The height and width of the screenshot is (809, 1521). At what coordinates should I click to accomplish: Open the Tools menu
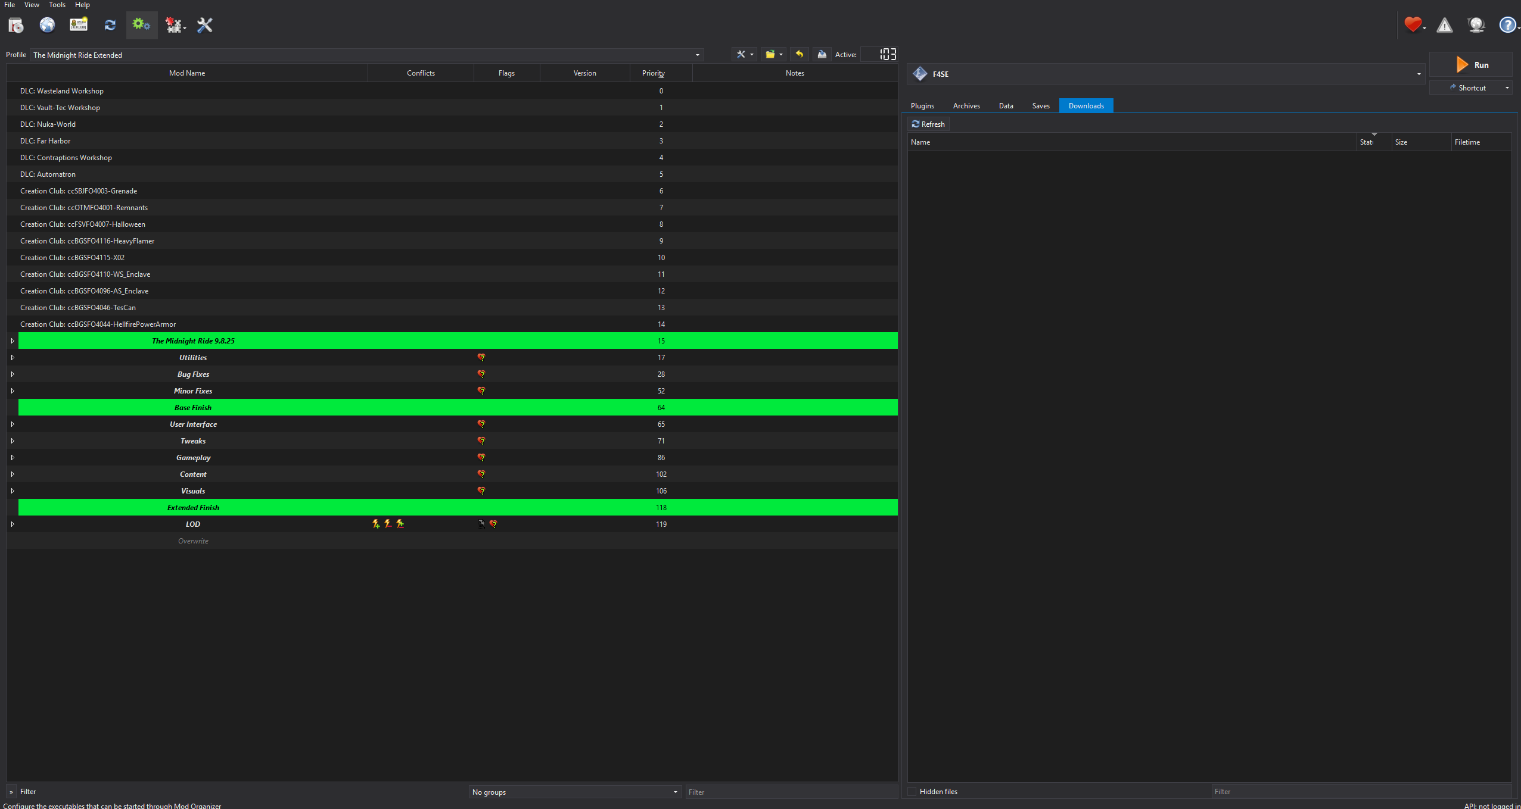[x=57, y=5]
